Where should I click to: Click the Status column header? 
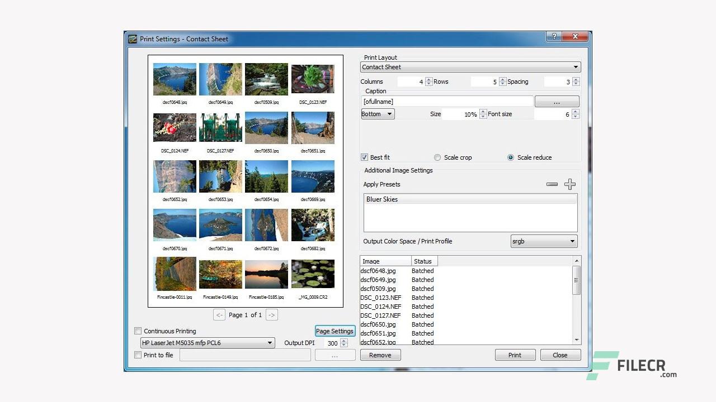[x=425, y=261]
